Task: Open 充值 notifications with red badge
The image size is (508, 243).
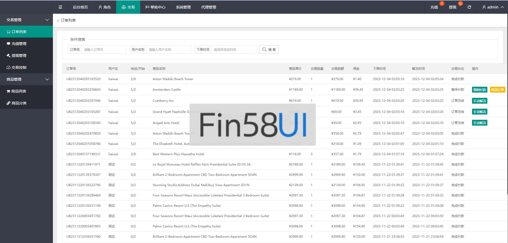Action: [x=434, y=7]
